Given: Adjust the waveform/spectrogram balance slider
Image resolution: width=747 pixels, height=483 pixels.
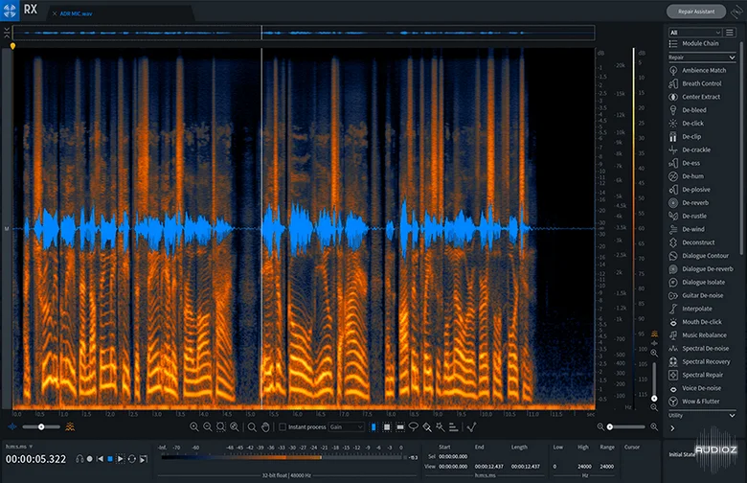Looking at the screenshot, I should pyautogui.click(x=41, y=426).
